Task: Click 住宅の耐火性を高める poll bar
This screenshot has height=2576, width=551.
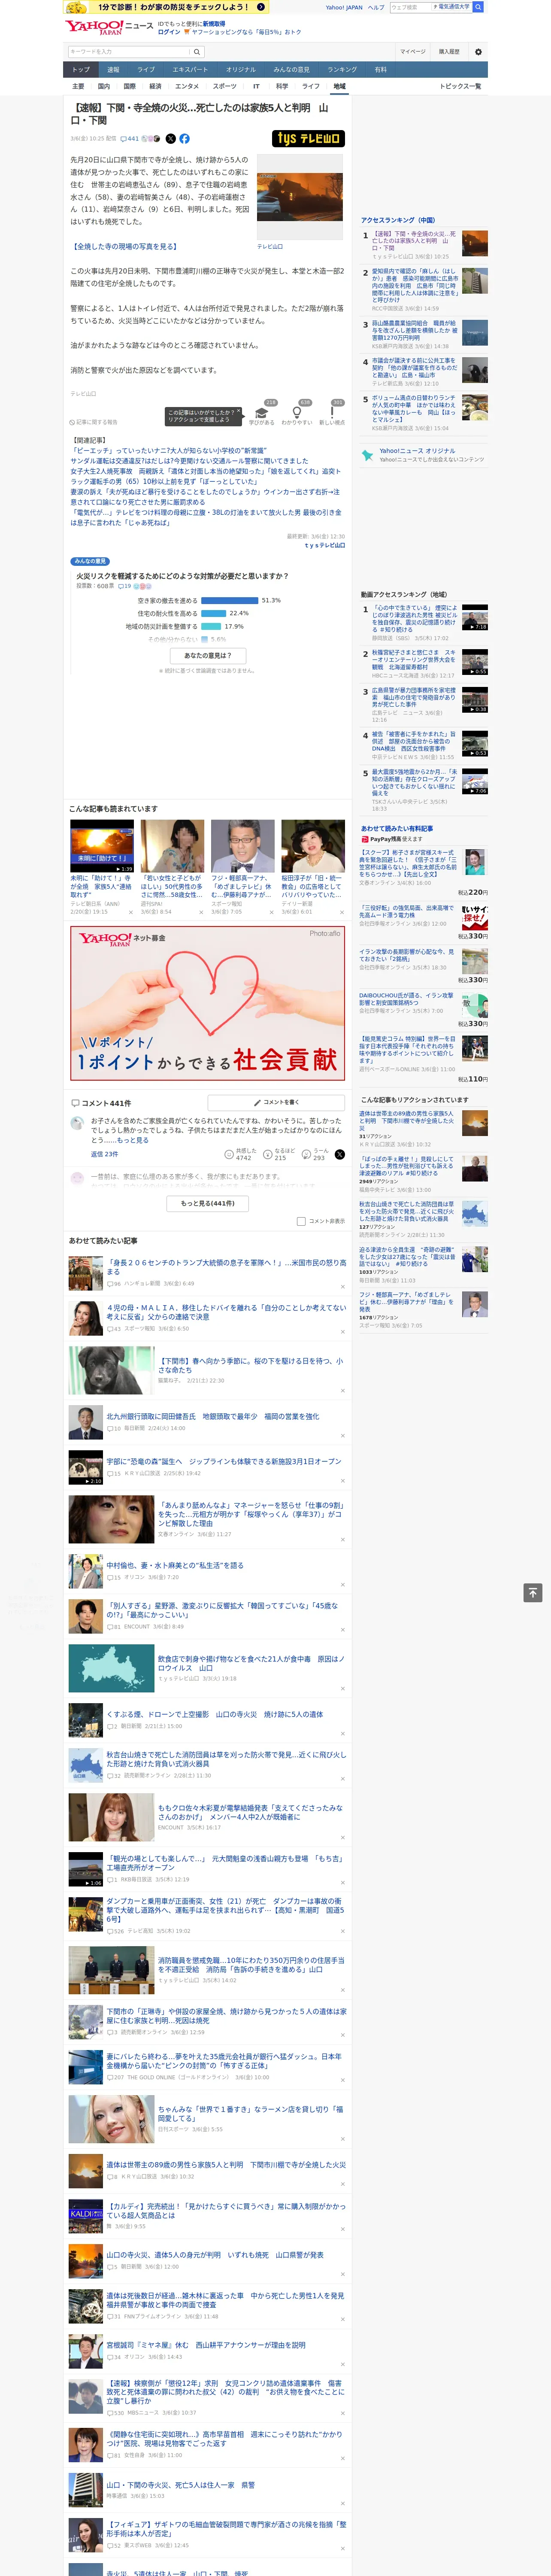Action: [x=214, y=614]
